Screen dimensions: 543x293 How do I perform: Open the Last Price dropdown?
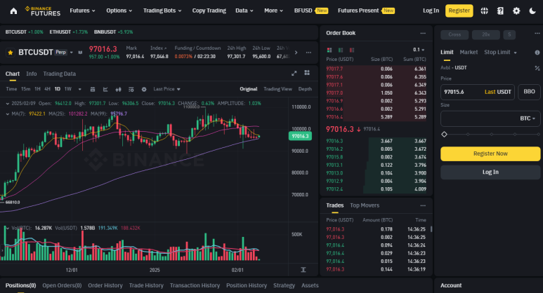(x=167, y=89)
